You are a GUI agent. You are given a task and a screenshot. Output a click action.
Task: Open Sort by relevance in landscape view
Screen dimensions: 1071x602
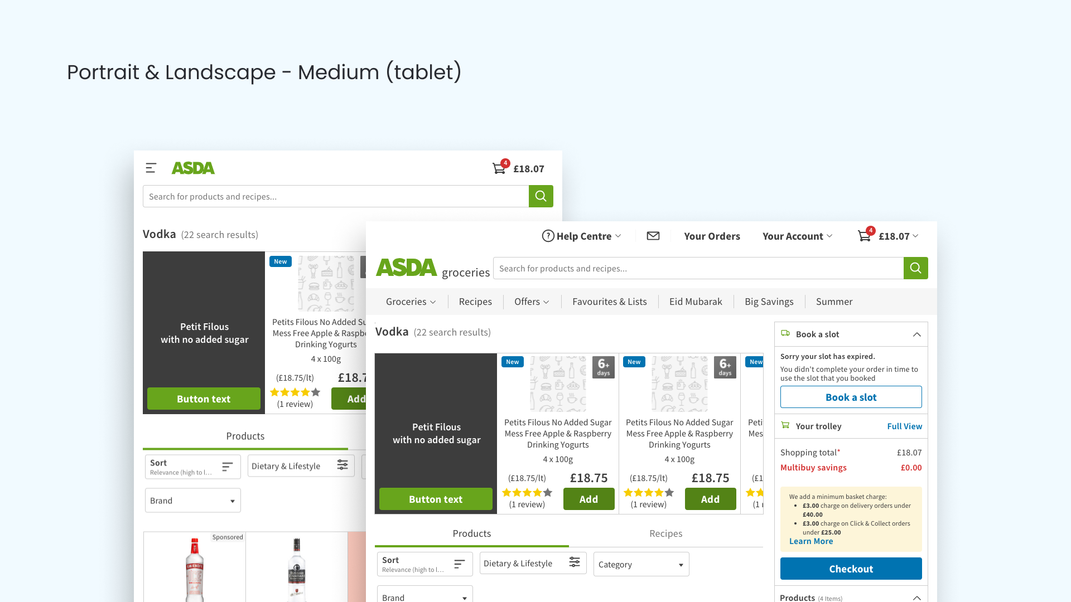424,564
